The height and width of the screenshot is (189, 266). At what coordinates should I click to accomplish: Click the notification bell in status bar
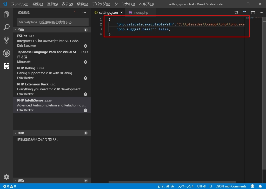(x=260, y=186)
